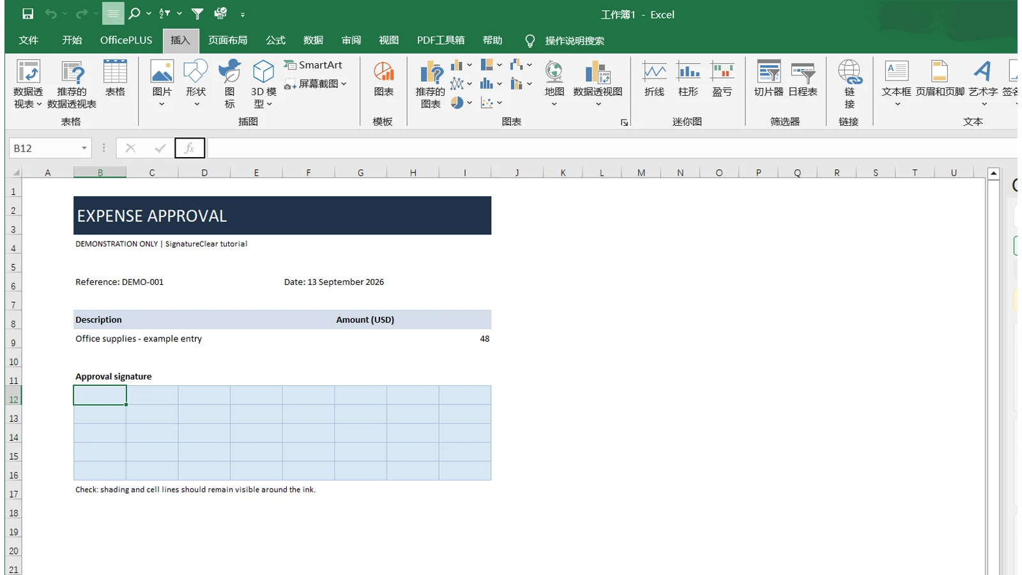1022x575 pixels.
Task: Open the Shapes (形状) gallery
Action: 196,84
